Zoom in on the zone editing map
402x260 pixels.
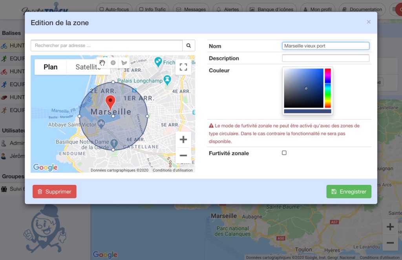[183, 139]
